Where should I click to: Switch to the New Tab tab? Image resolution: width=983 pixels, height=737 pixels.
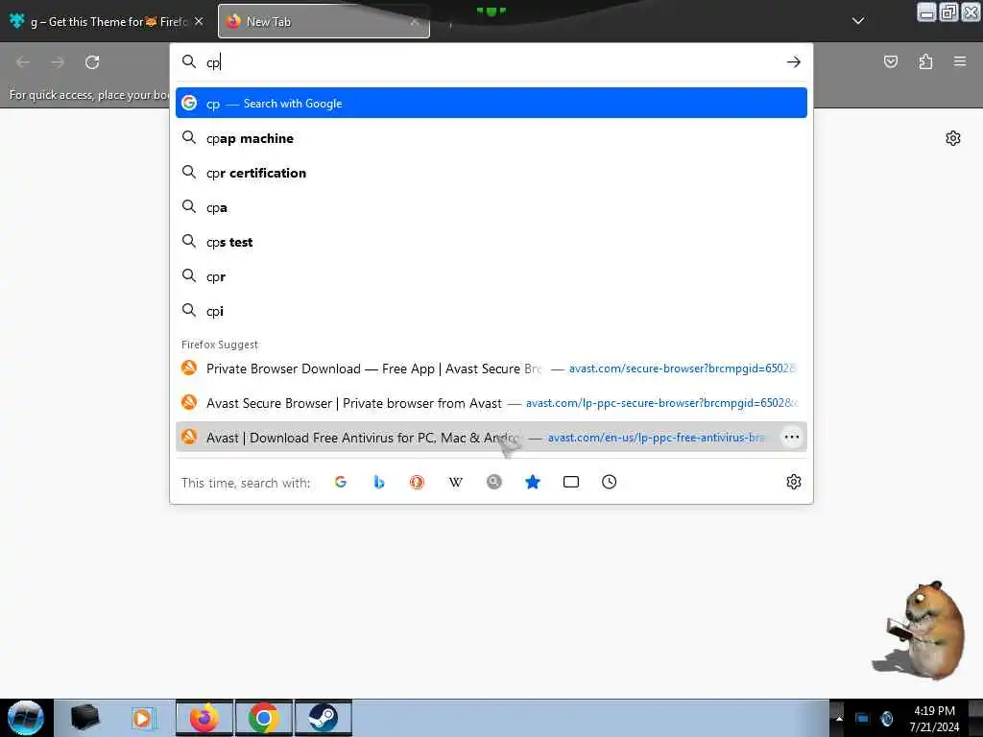pyautogui.click(x=324, y=21)
